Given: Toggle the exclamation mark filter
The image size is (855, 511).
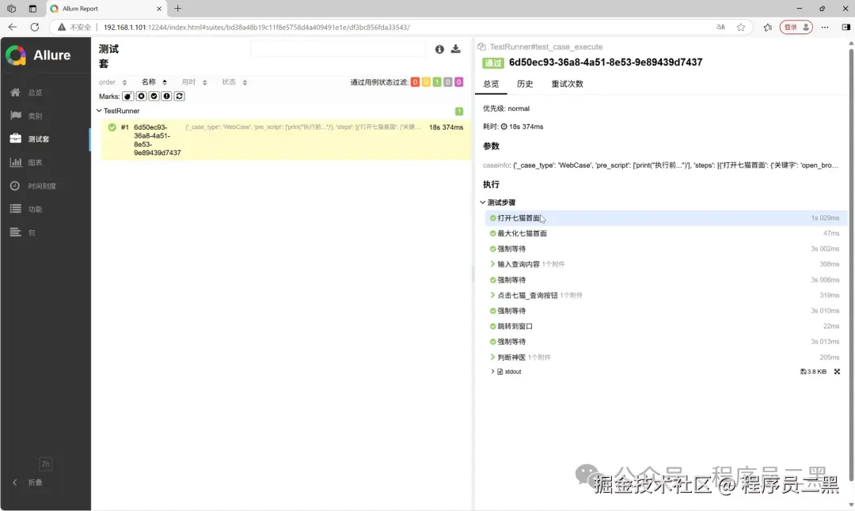Looking at the screenshot, I should click(x=166, y=97).
